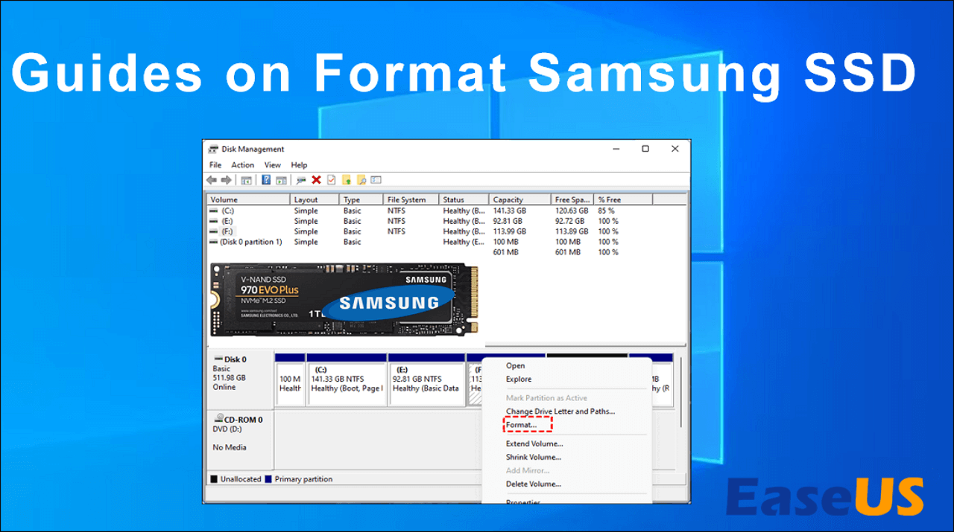Sort by the Free Spa... column header
Image resolution: width=954 pixels, height=532 pixels.
[572, 199]
